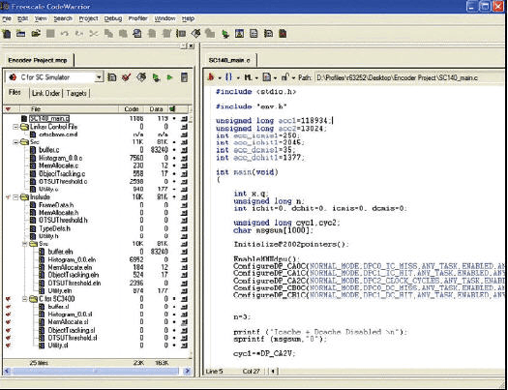This screenshot has width=508, height=390.
Task: Select Histogram_0.0.c in the file list
Action: point(61,158)
